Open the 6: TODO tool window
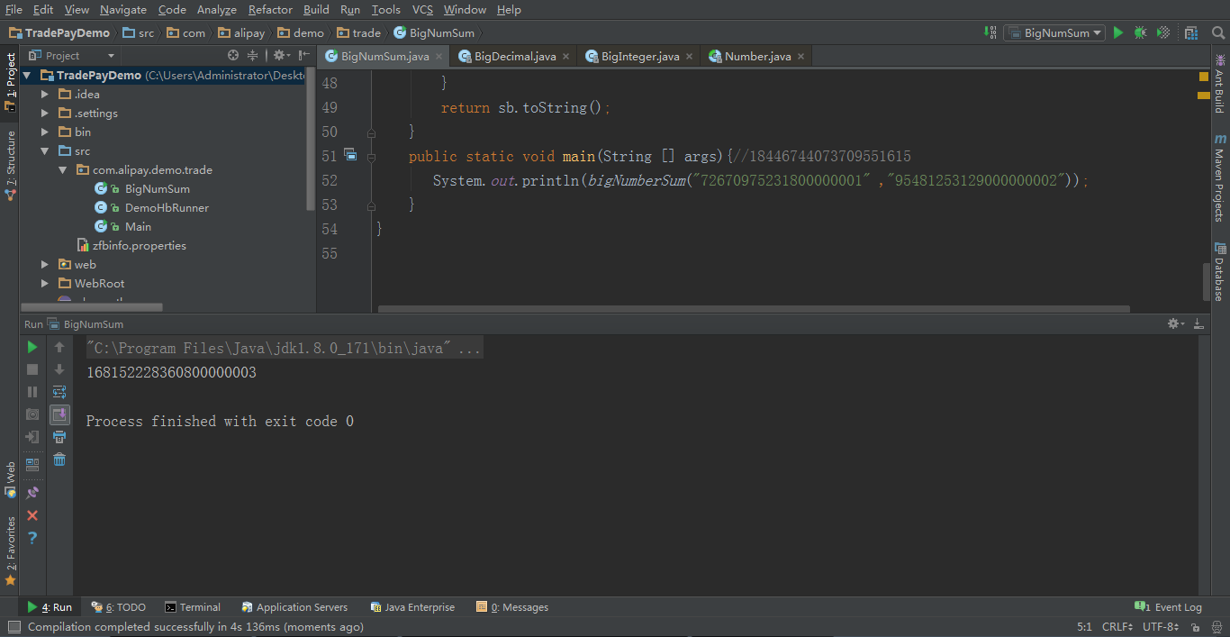Viewport: 1230px width, 637px height. tap(119, 607)
